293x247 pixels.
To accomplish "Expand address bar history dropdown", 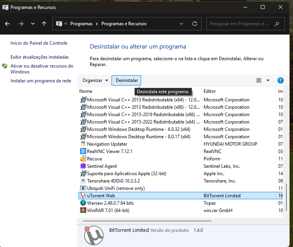I will pos(181,24).
